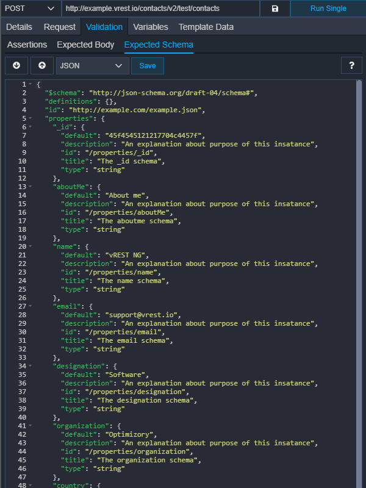Click the up-arrow circle icon button

point(42,65)
